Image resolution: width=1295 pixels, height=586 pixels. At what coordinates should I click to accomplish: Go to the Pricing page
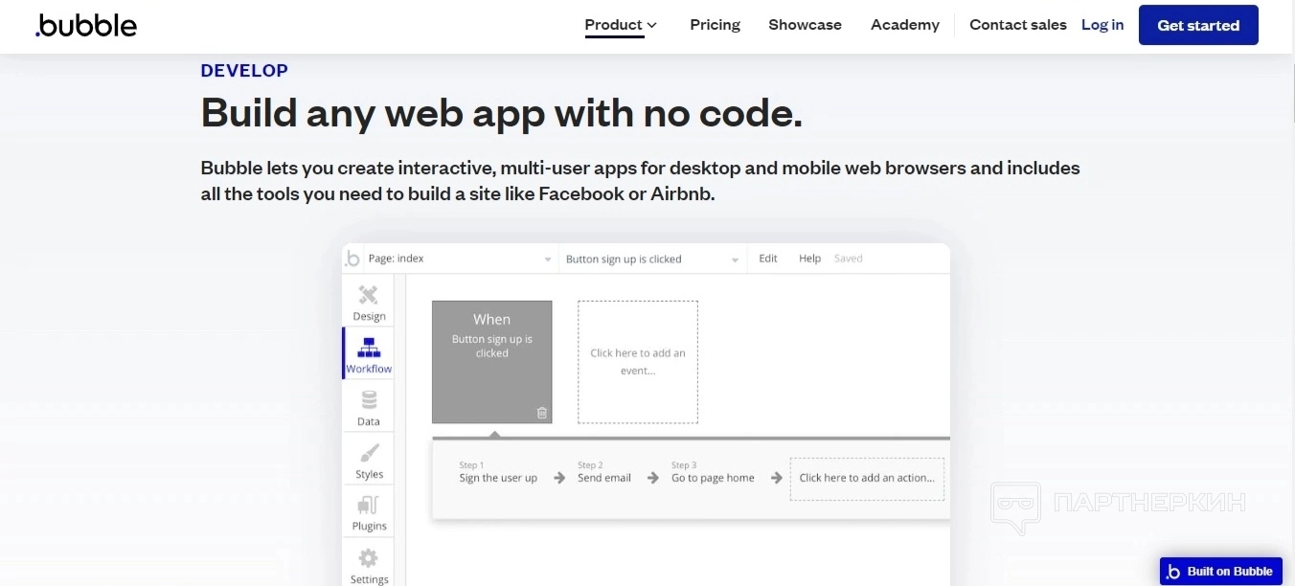(x=715, y=25)
